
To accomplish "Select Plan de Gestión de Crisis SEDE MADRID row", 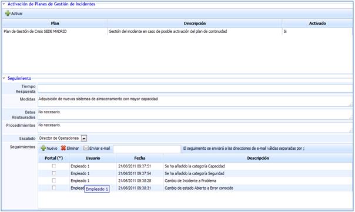I will point(177,32).
